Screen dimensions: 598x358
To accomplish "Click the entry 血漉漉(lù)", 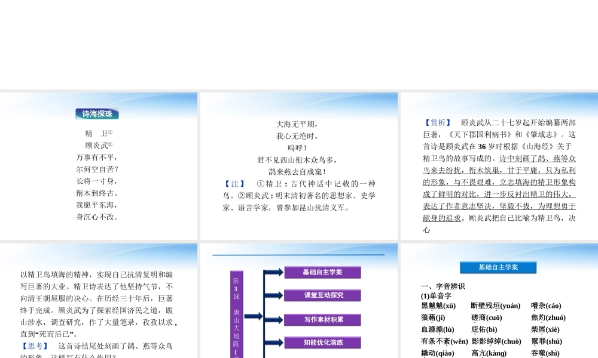I will (438, 329).
